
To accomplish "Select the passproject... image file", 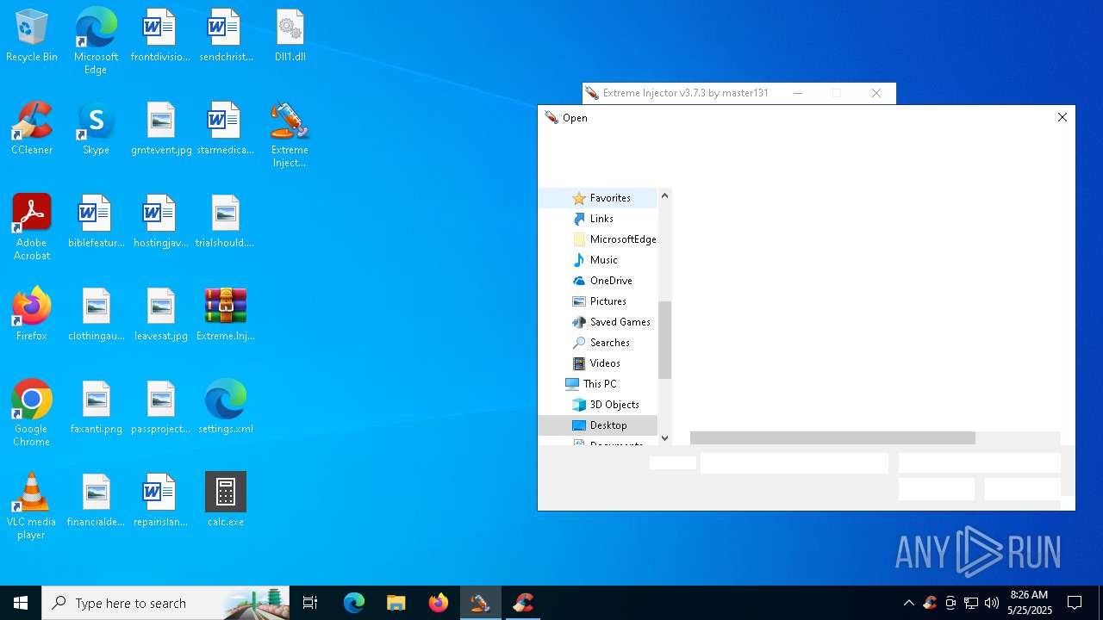I will (161, 408).
